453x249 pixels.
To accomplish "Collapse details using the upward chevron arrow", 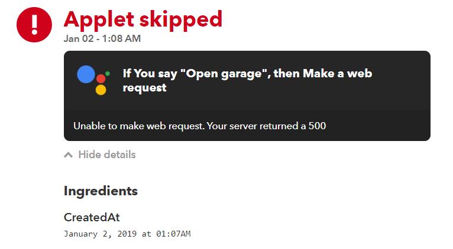I will pos(68,155).
